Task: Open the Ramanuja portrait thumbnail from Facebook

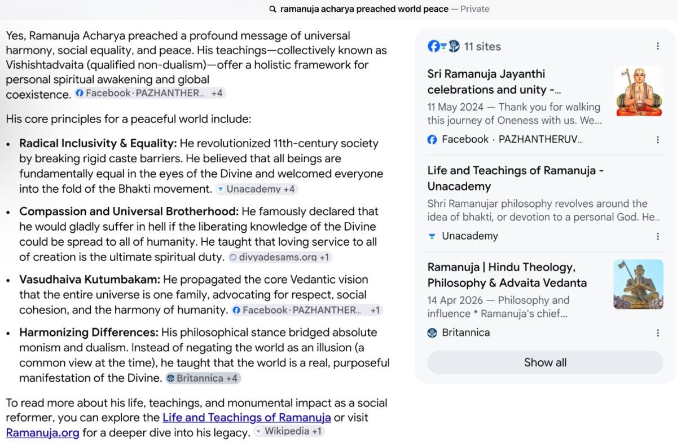Action: click(638, 91)
